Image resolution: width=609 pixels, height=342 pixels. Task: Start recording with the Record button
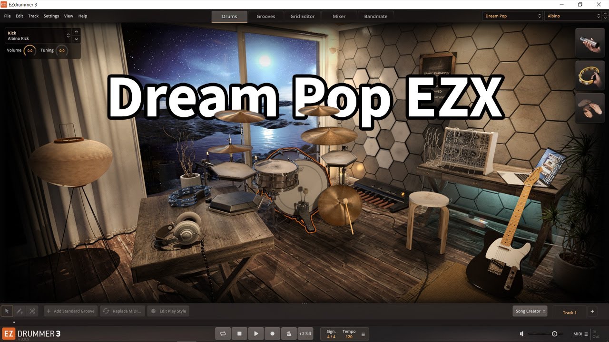[x=273, y=333]
